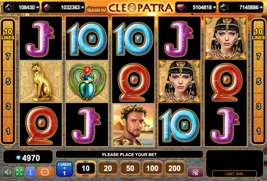This screenshot has height=181, width=267.
Task: Click the purple home icon
Action: click(195, 172)
